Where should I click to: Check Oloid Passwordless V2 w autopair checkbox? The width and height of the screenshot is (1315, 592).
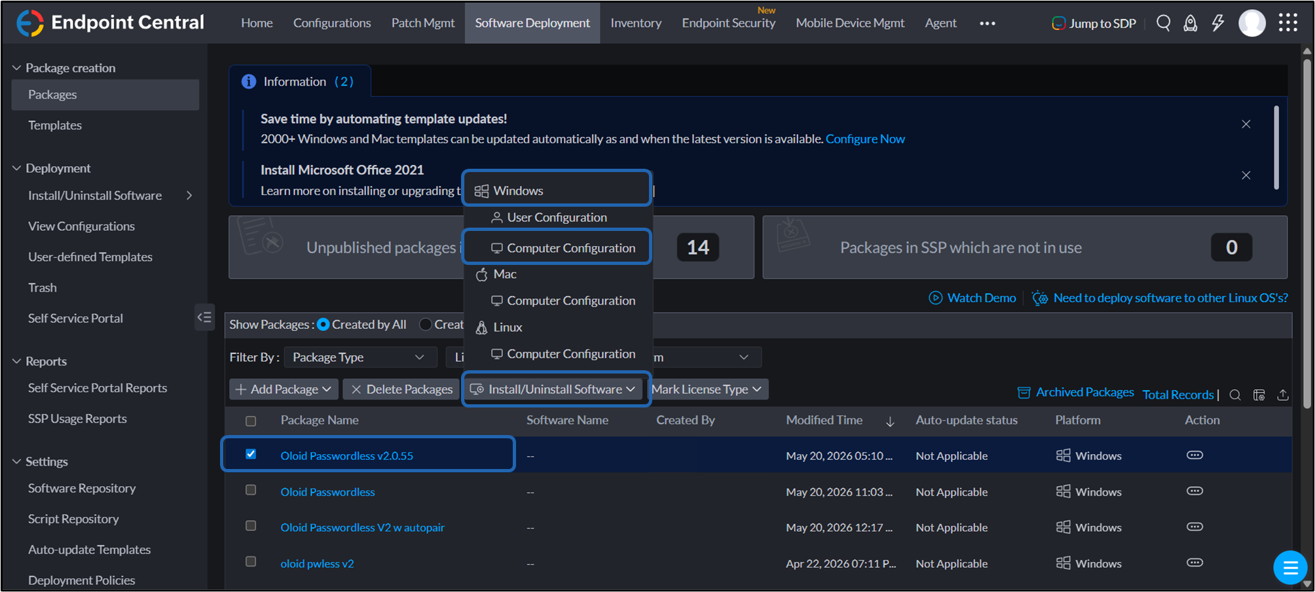point(251,526)
